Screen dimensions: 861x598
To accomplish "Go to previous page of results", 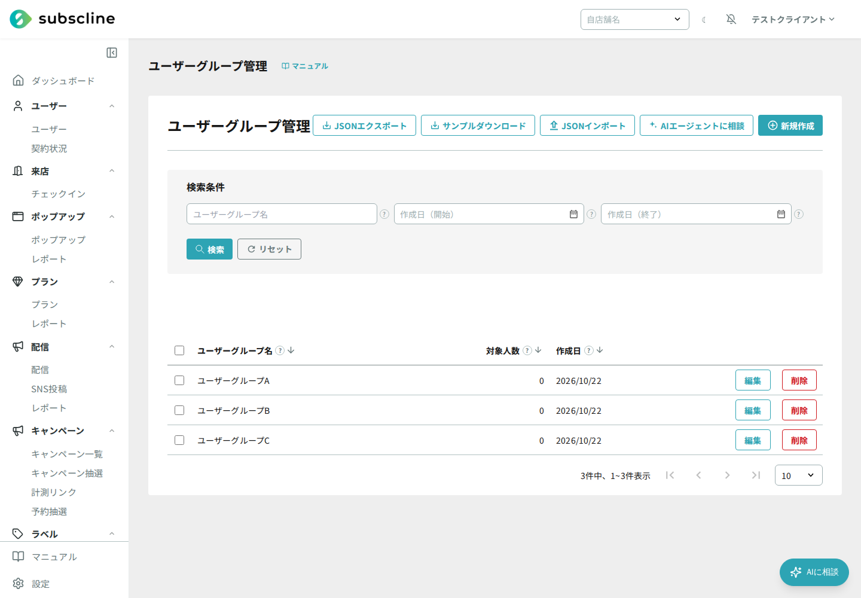I will tap(698, 475).
